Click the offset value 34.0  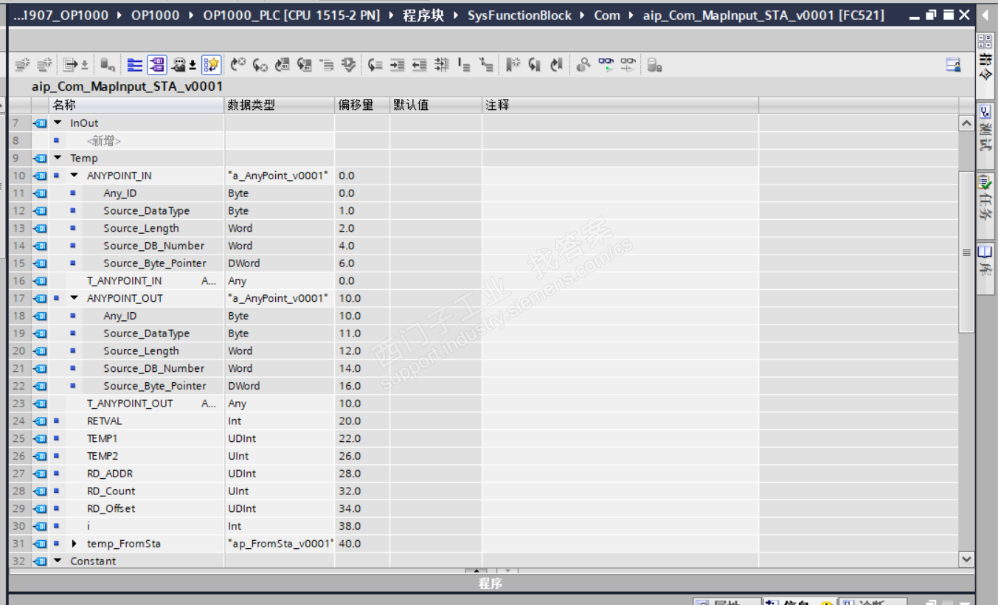350,509
